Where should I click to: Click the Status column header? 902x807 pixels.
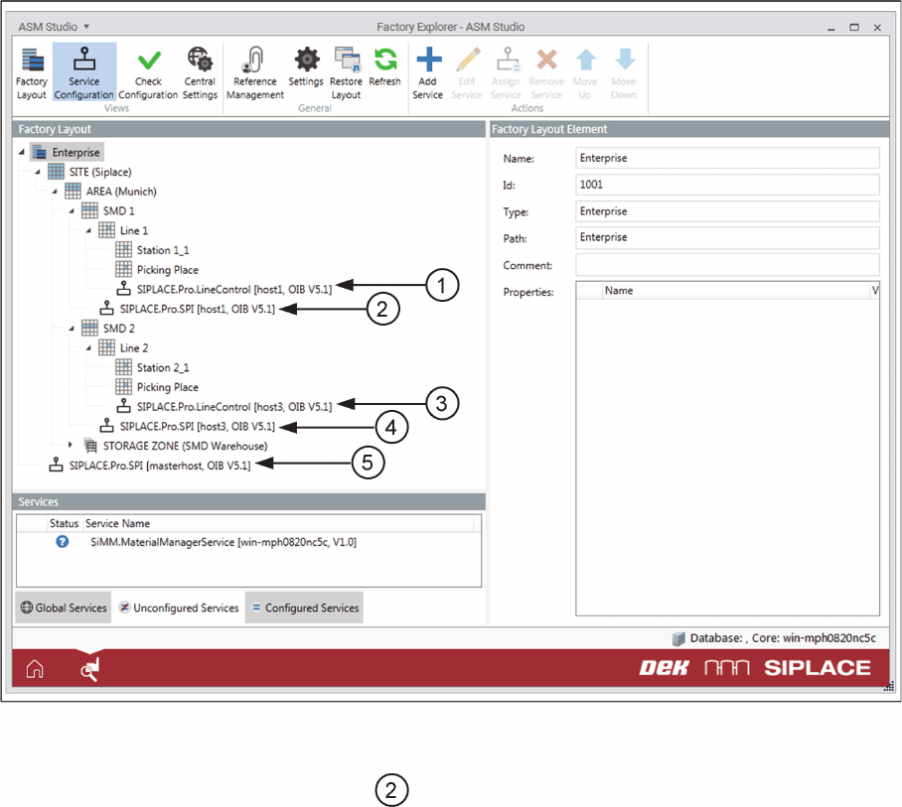click(64, 523)
